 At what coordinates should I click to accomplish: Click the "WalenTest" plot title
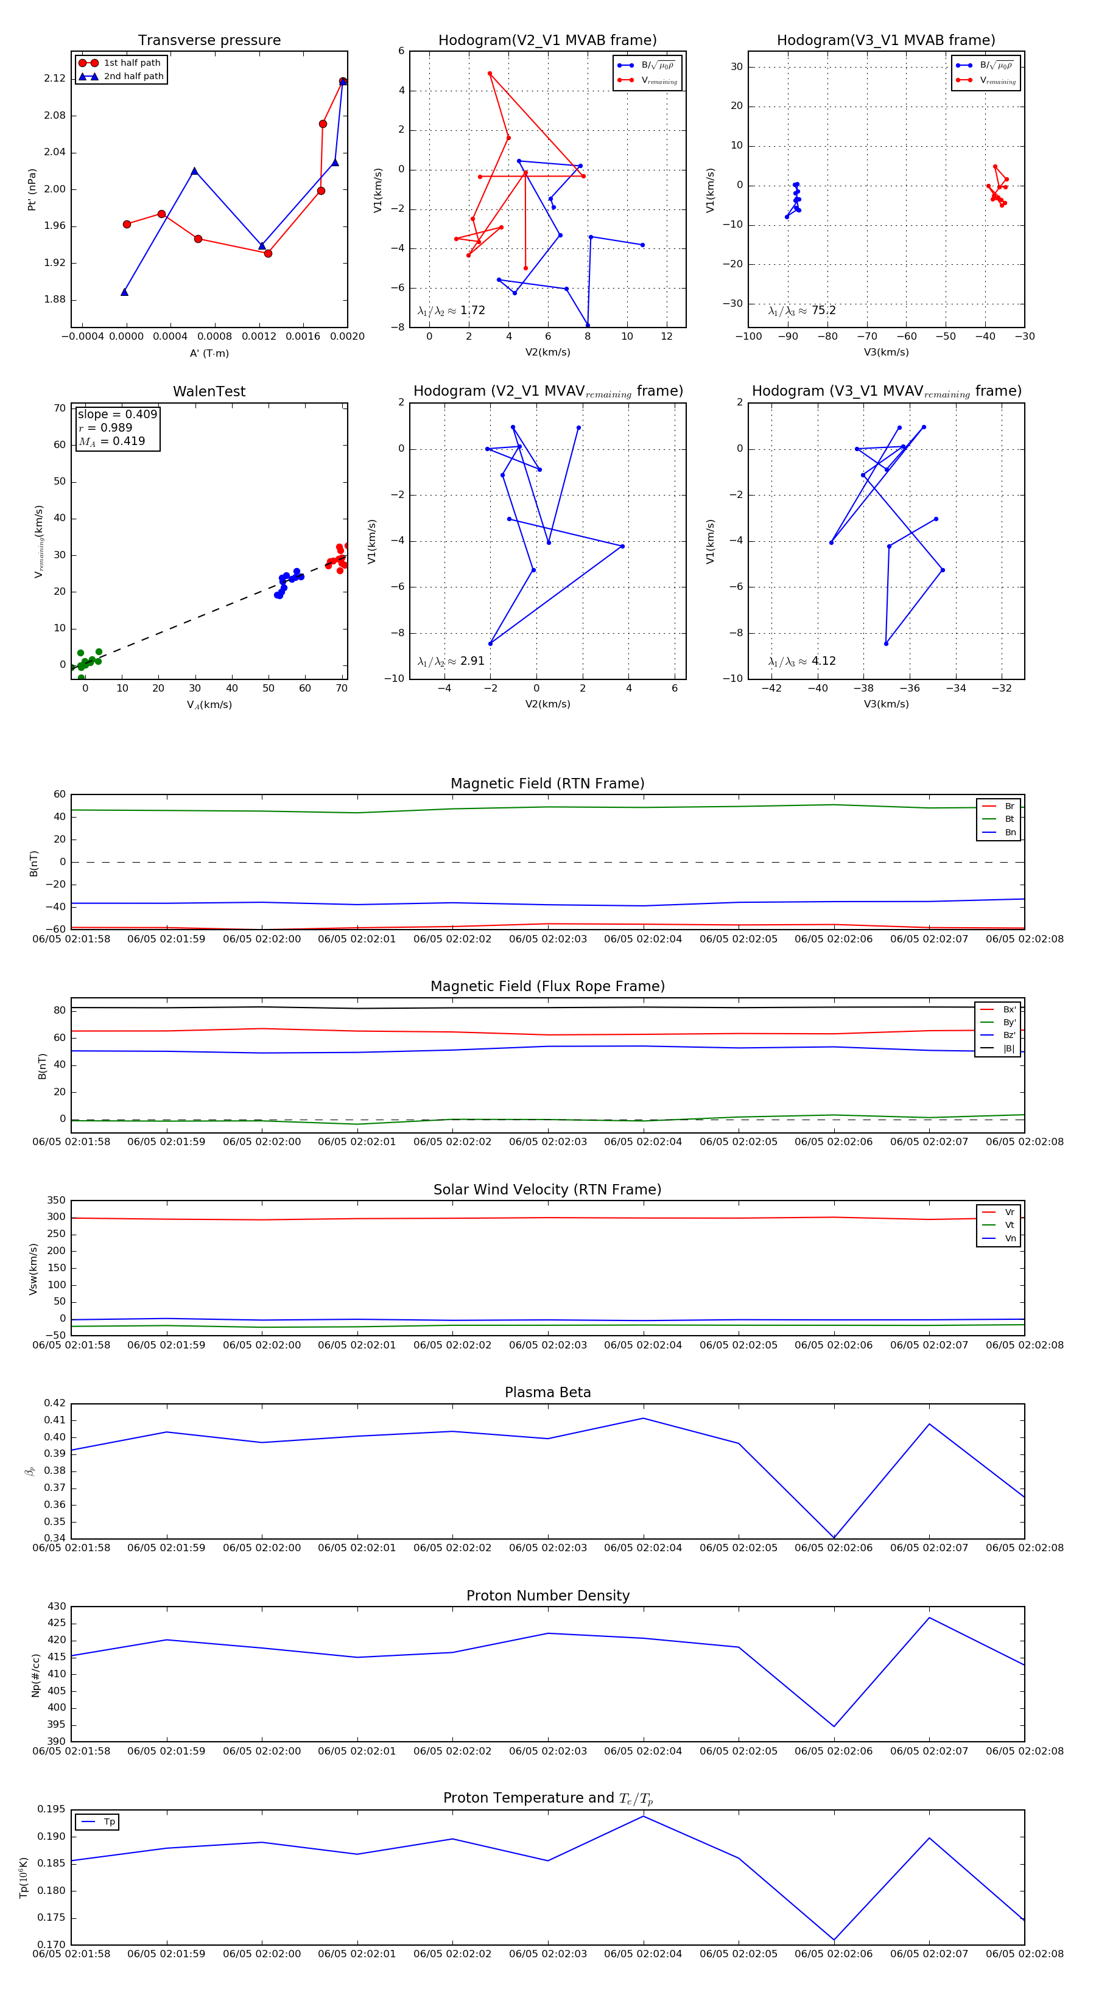click(209, 391)
